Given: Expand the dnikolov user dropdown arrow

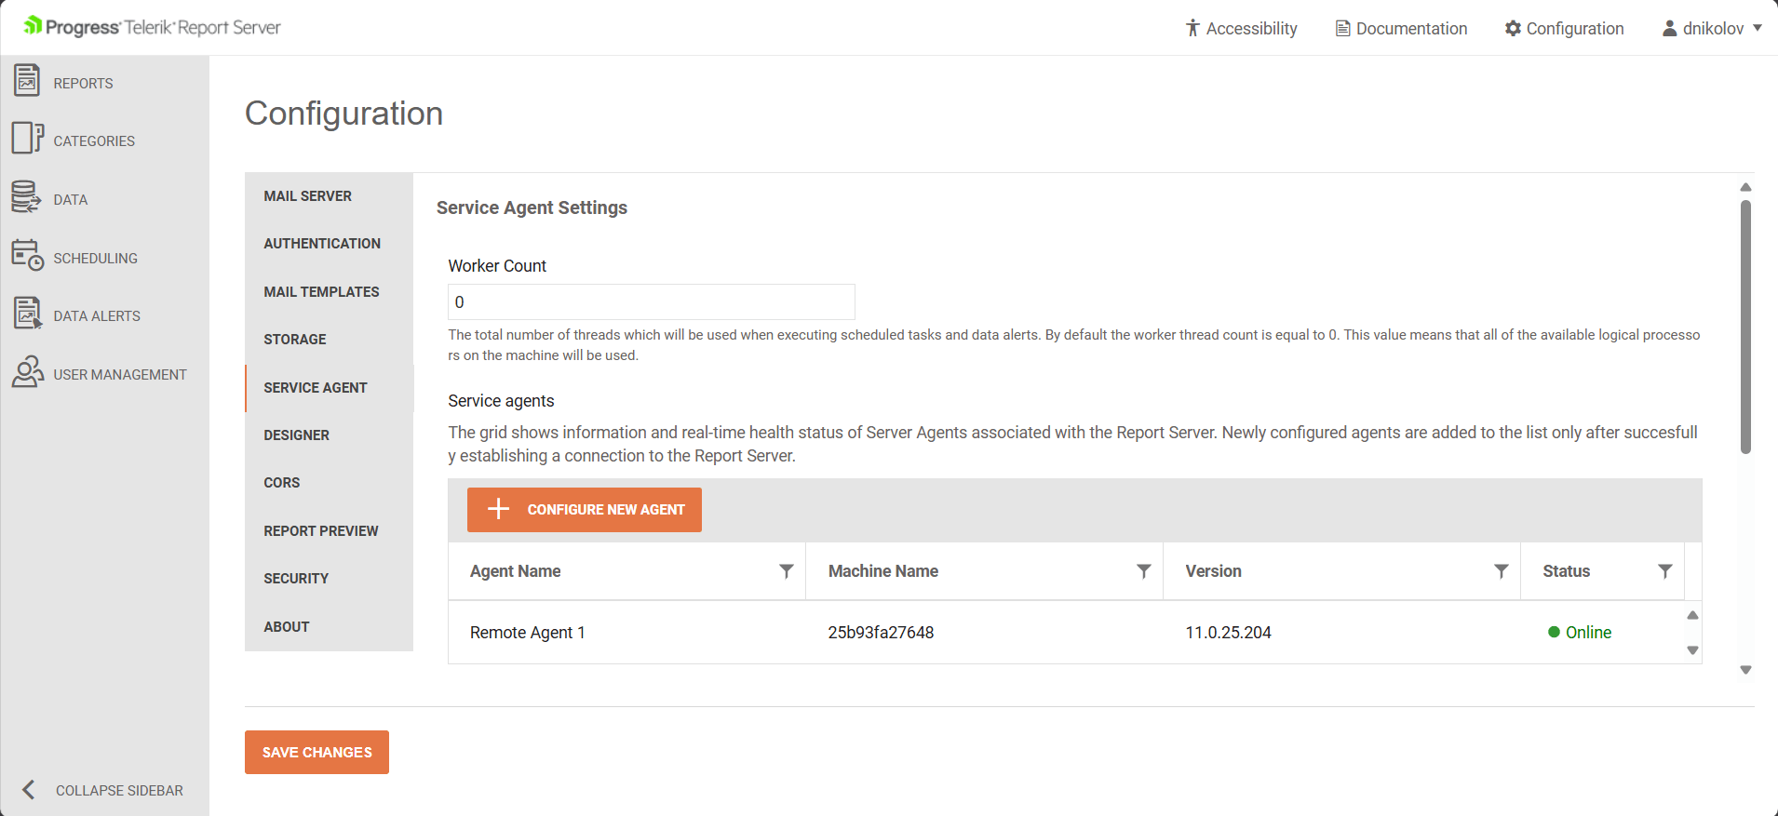Looking at the screenshot, I should 1758,28.
